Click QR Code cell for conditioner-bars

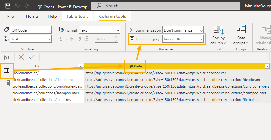(177, 86)
